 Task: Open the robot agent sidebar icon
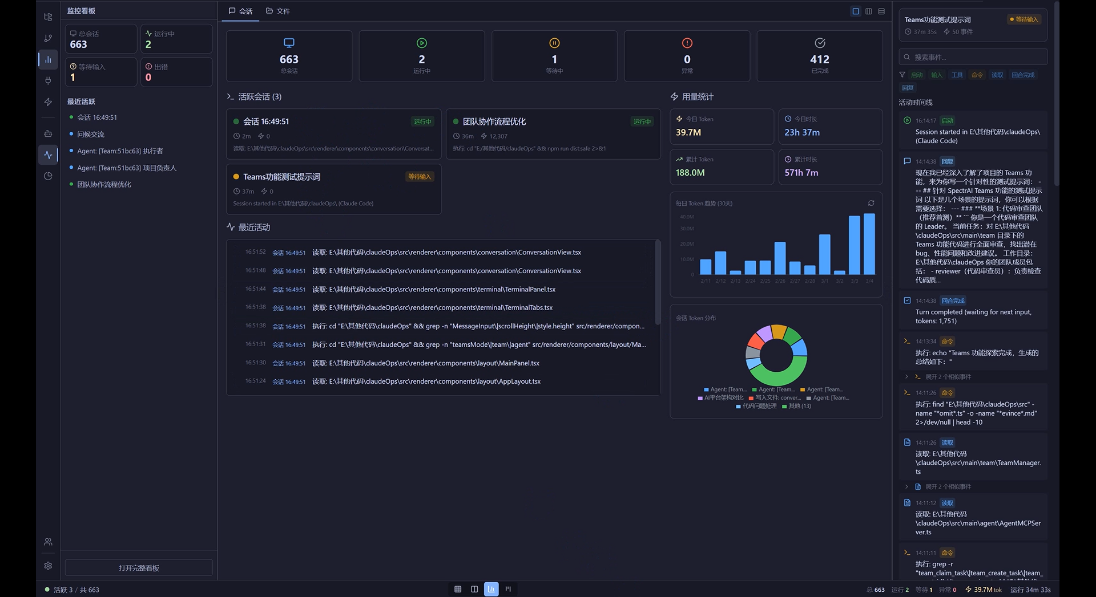point(48,133)
